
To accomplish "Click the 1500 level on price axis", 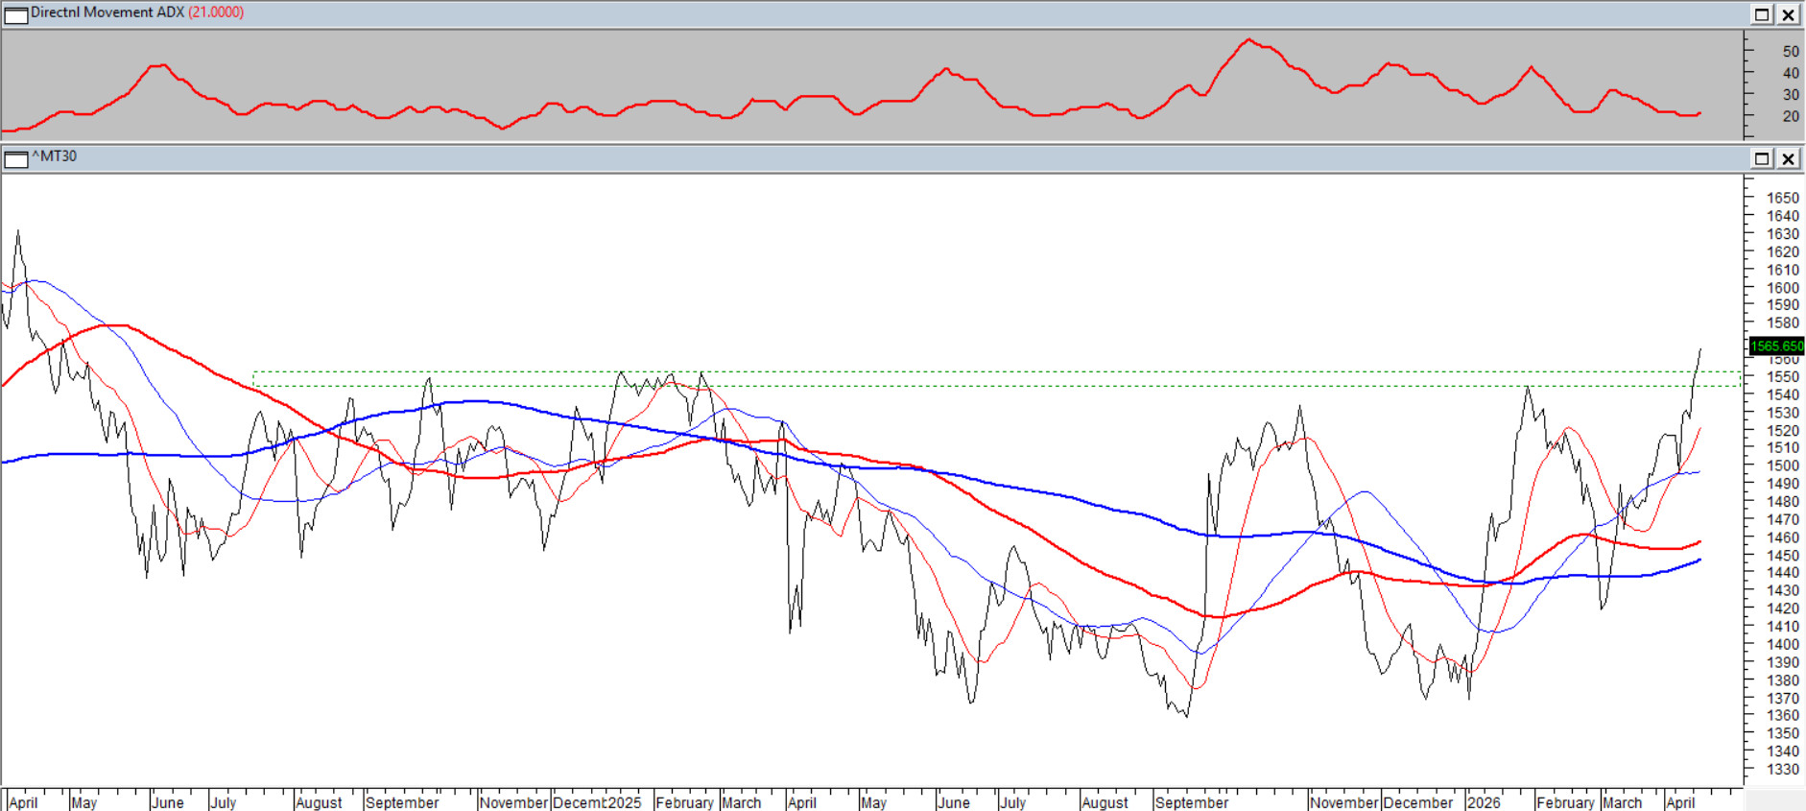I will point(1782,465).
